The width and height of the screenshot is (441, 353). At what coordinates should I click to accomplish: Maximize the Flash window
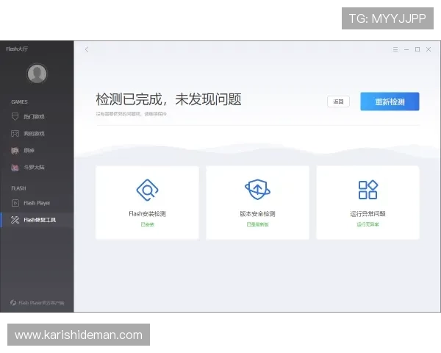pos(417,49)
